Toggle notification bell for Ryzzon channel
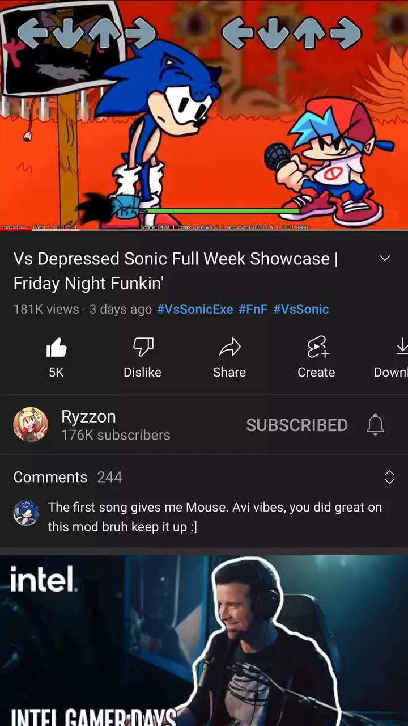The image size is (408, 726). point(375,425)
